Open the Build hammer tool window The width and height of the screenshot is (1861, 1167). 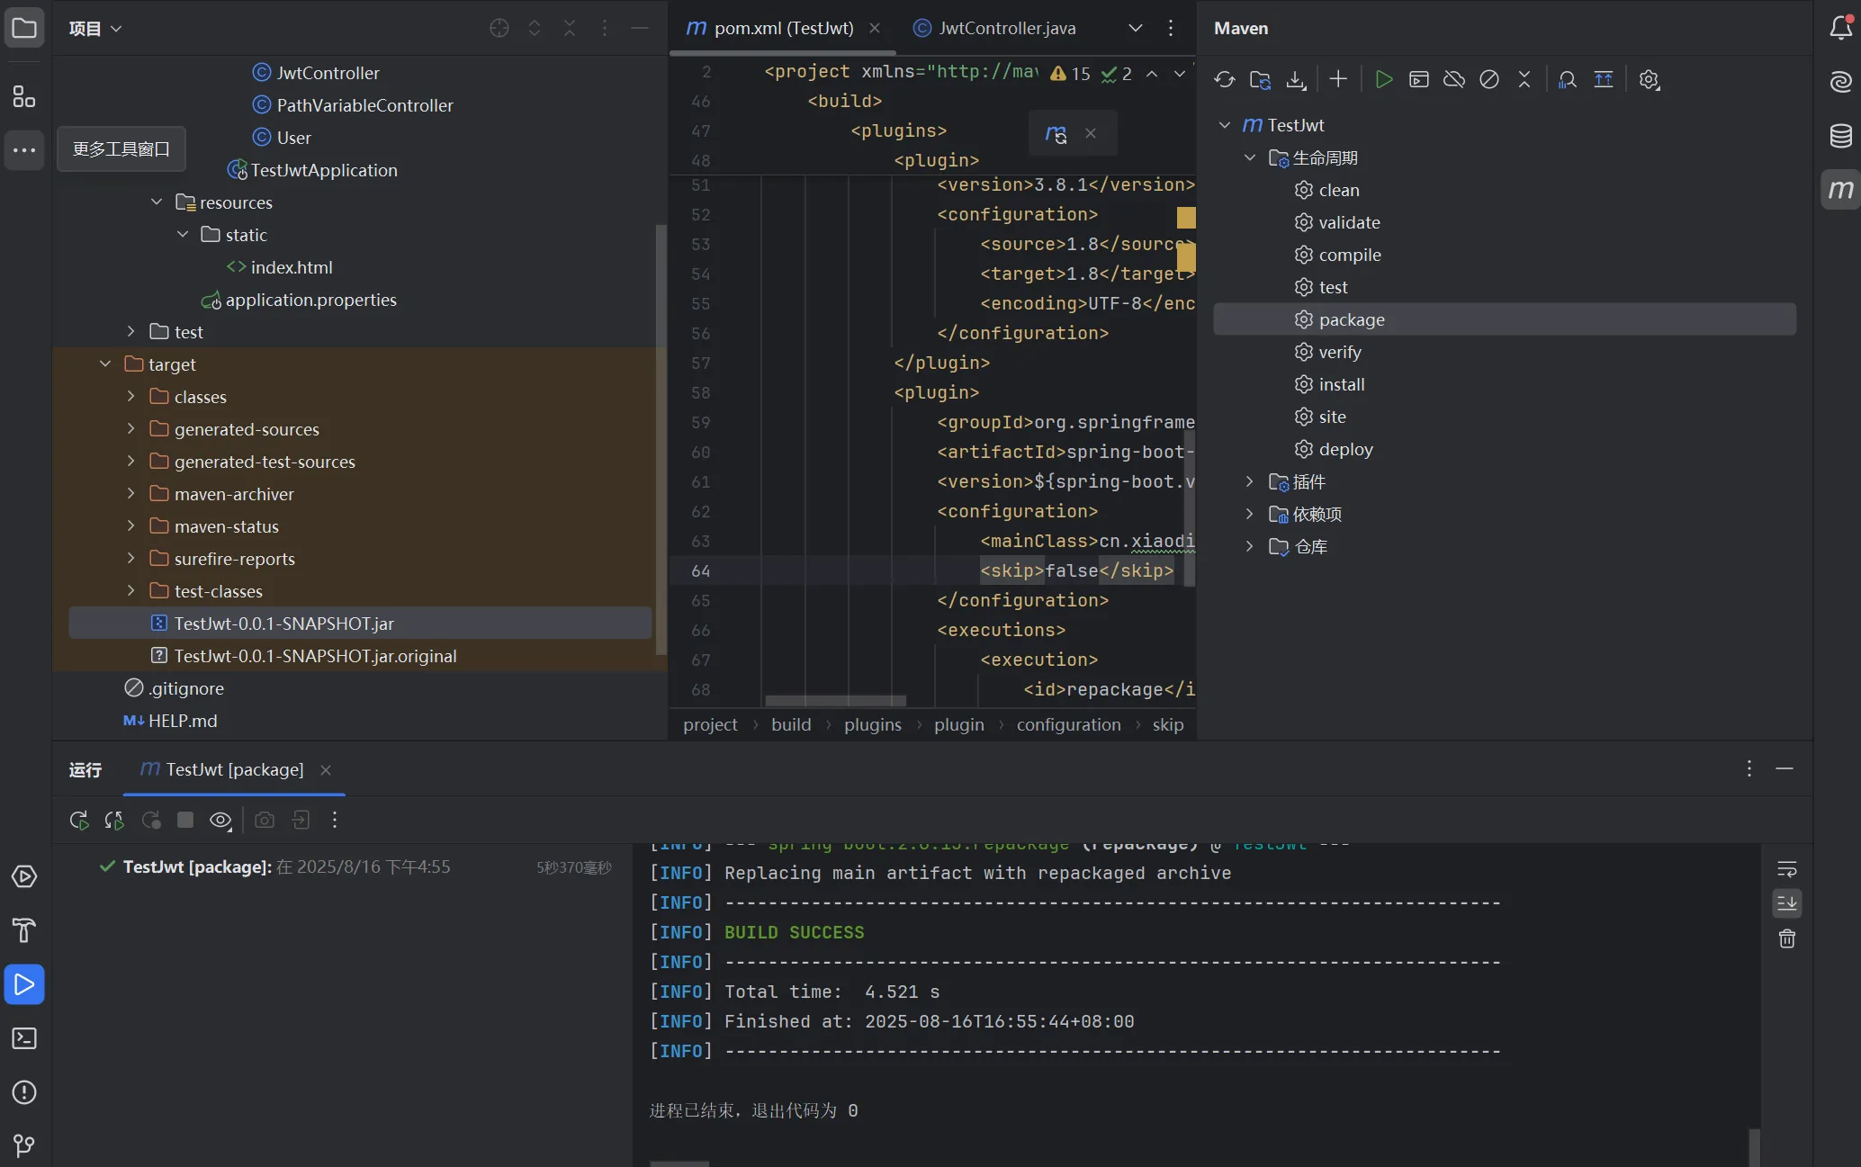(24, 929)
